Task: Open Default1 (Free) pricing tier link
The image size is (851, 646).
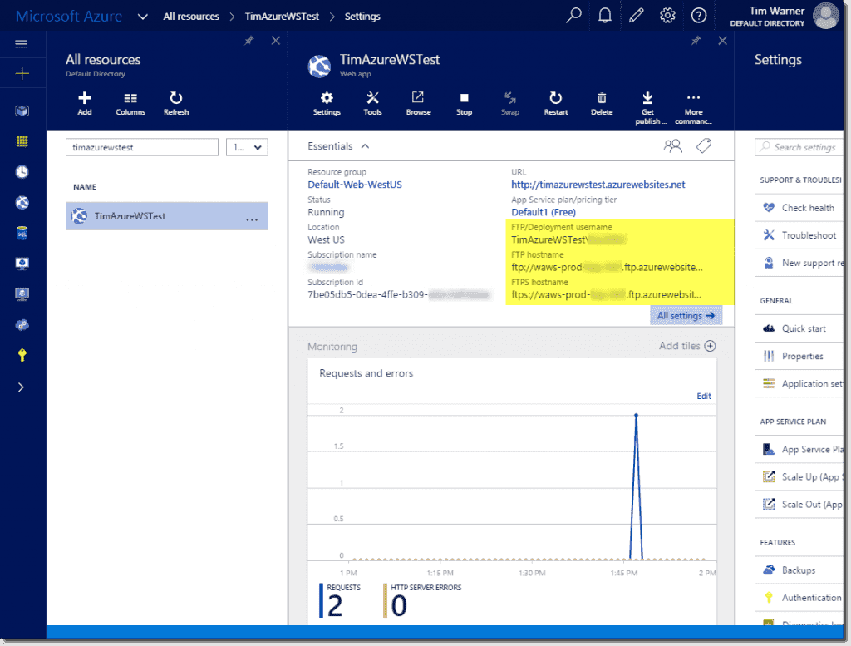Action: [x=544, y=212]
